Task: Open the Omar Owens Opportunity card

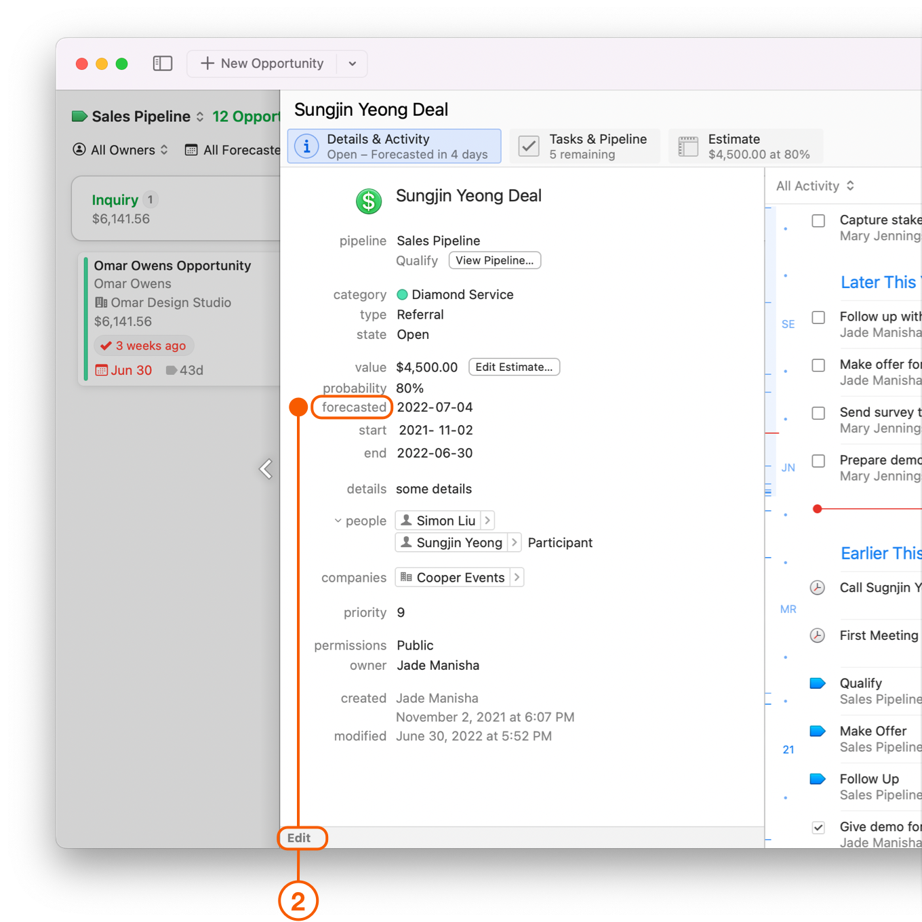Action: click(180, 319)
